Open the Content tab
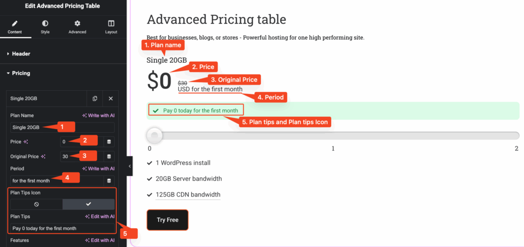Image resolution: width=524 pixels, height=247 pixels. [15, 27]
